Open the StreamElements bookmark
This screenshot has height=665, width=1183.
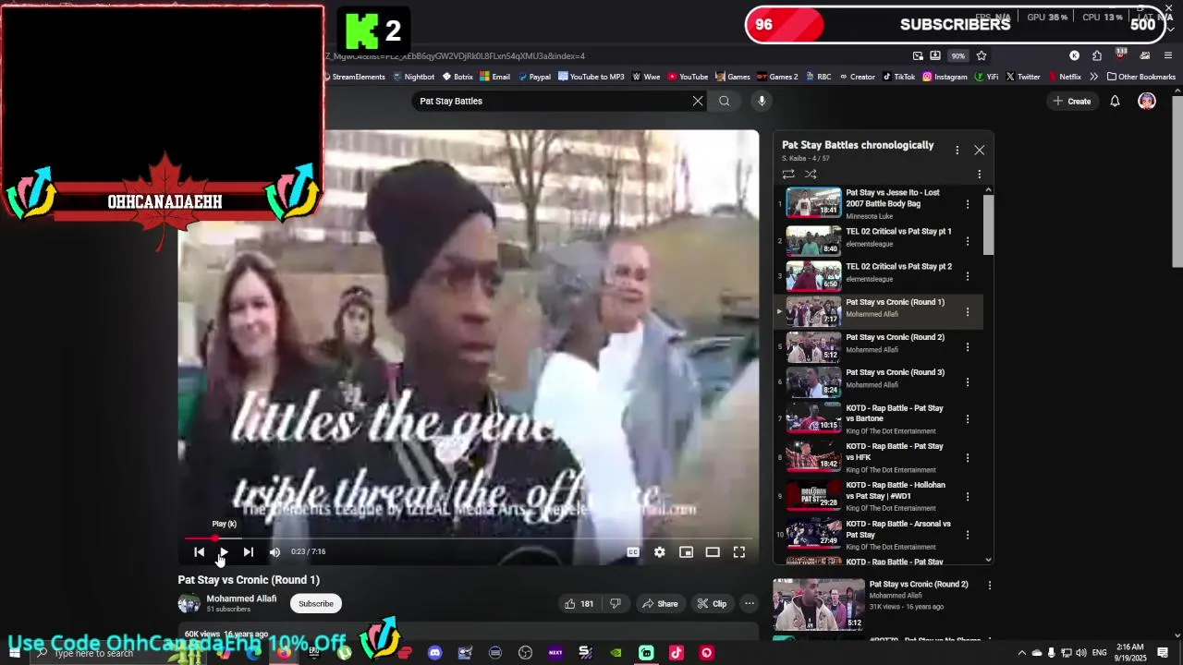355,77
